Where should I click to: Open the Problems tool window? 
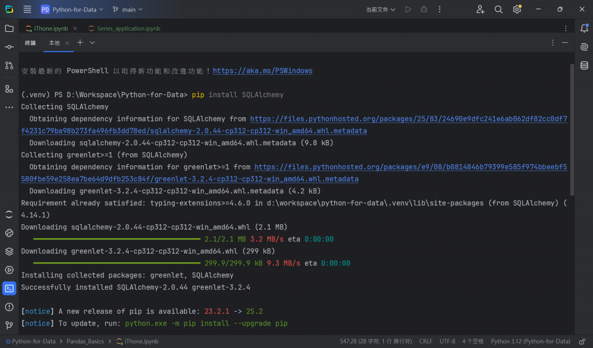coord(9,307)
